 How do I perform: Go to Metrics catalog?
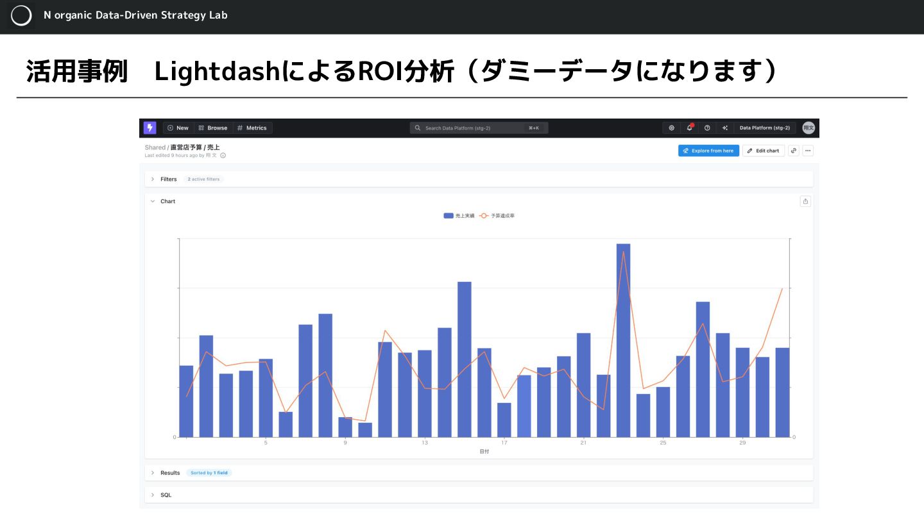point(252,128)
